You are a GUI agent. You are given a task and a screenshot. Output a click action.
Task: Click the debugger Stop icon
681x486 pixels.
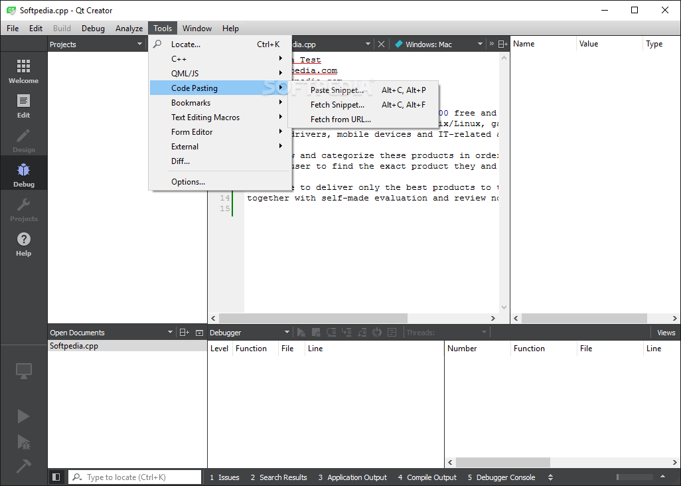pyautogui.click(x=316, y=332)
